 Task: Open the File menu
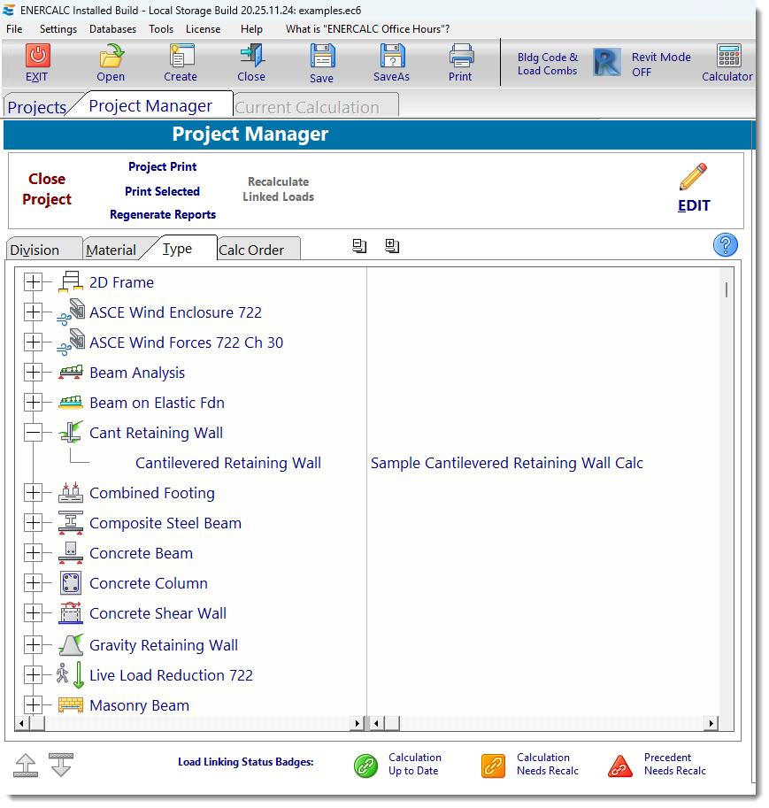(14, 29)
